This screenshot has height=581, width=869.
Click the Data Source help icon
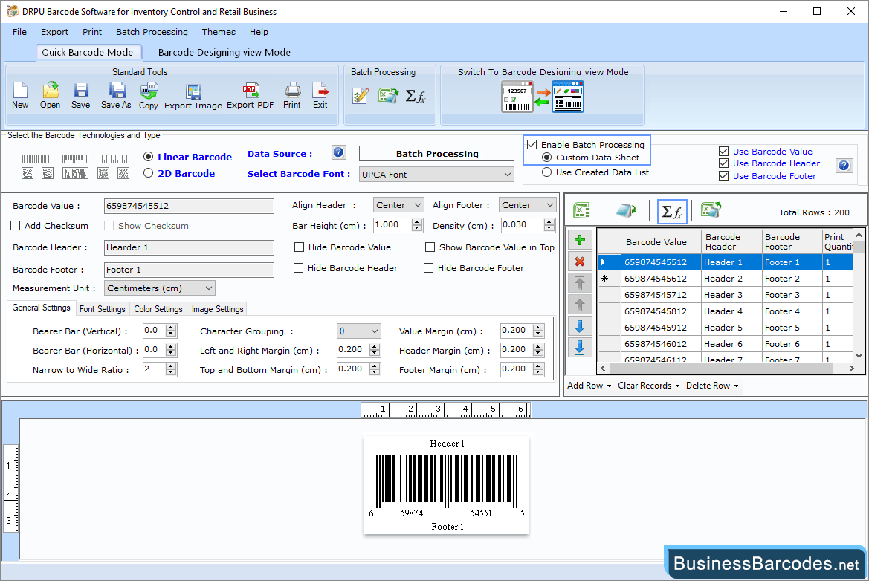coord(339,152)
